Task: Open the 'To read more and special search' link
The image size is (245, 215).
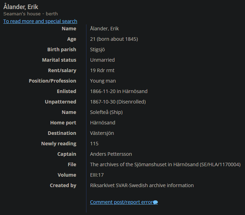Action: point(40,21)
